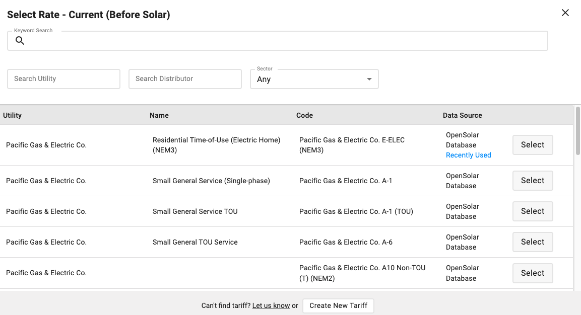Select the E-ELEC (NEM3) rate
The height and width of the screenshot is (315, 581).
(533, 145)
